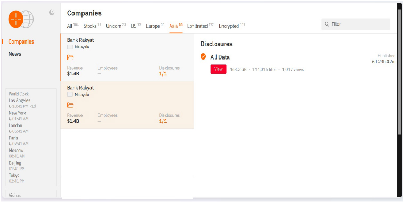Screen dimensions: 404x202
Task: Click the red View button
Action: coord(218,69)
